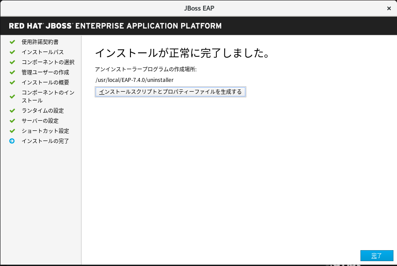Click the green checkmark beside 使用許諾契約書

(12, 42)
